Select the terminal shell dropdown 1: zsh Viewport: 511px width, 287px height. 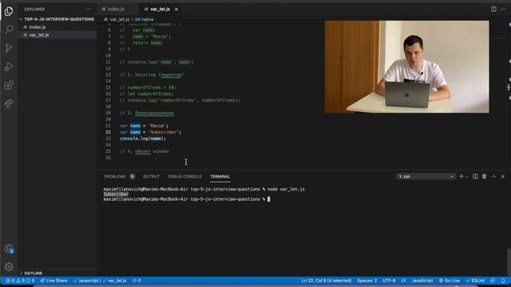426,176
